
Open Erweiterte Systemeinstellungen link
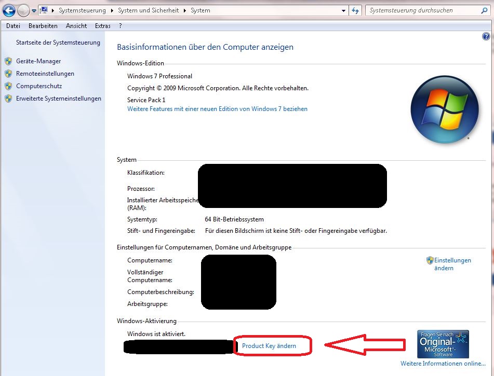click(x=59, y=99)
